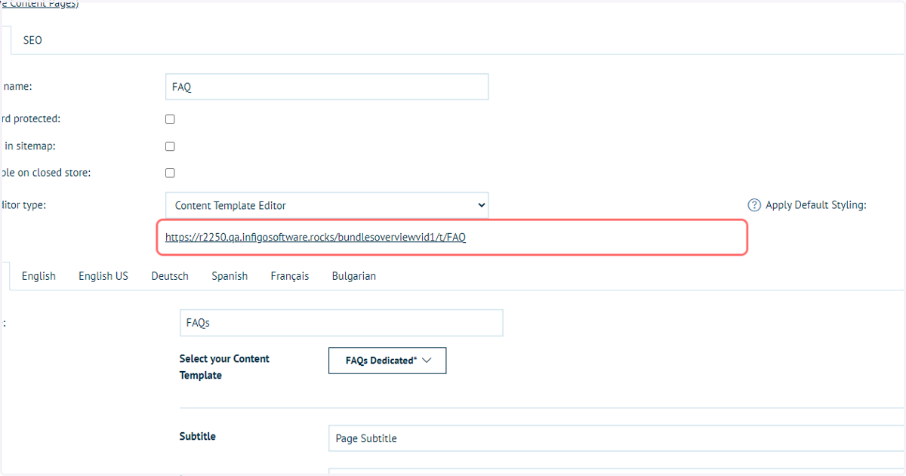Viewport: 906px width, 476px height.
Task: Click the Content Pages breadcrumb link
Action: tap(39, 5)
